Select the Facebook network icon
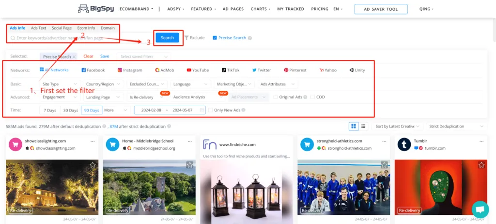The image size is (496, 224). click(83, 70)
